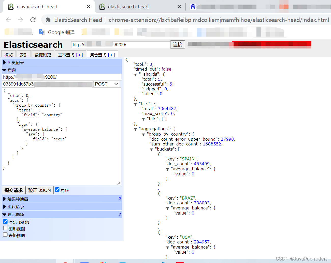Expand the 重复请求 repeat request section
331x263 pixels.
(x=62, y=207)
